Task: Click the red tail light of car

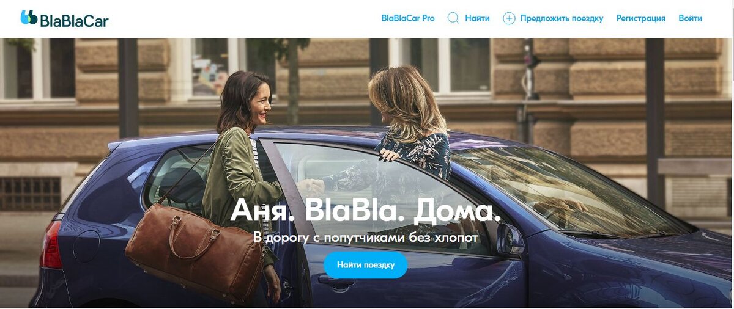Action: pyautogui.click(x=51, y=245)
